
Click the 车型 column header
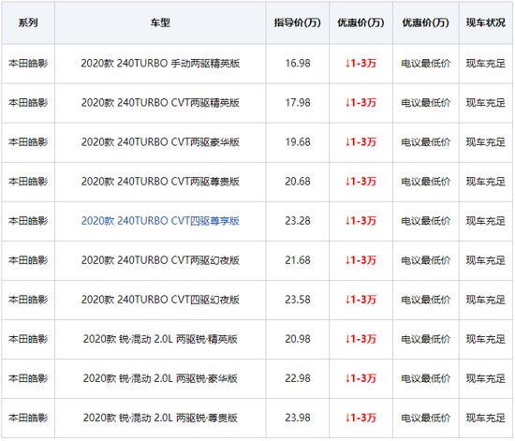pyautogui.click(x=160, y=22)
